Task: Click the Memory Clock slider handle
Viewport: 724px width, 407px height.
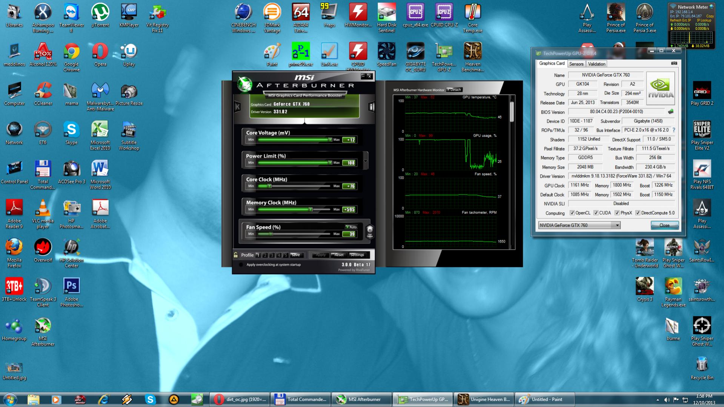Action: point(311,209)
